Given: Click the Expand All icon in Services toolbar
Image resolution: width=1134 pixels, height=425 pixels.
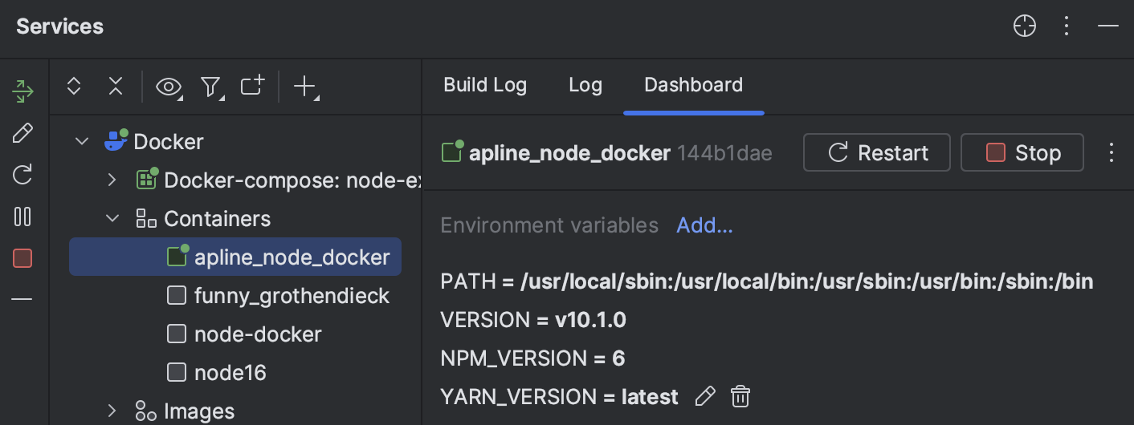Looking at the screenshot, I should pyautogui.click(x=74, y=87).
